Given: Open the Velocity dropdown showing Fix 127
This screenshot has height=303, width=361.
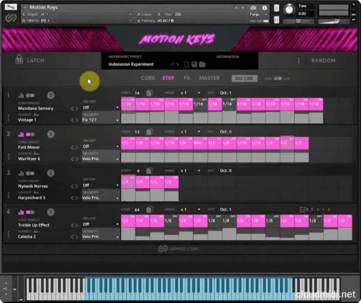Looking at the screenshot, I should [101, 120].
